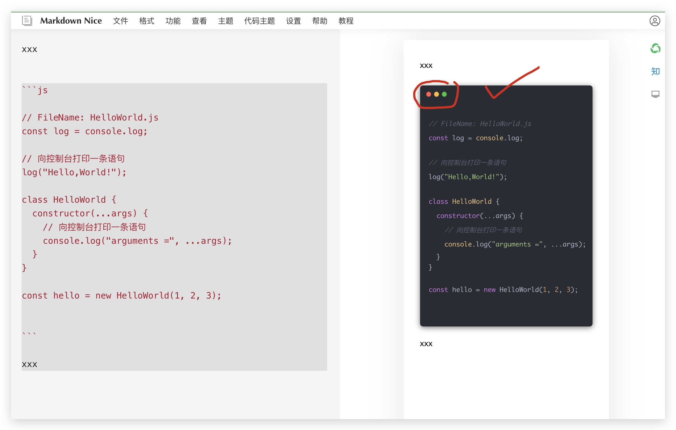Click the first 'xxx' line in editor
The height and width of the screenshot is (430, 676).
tap(30, 49)
